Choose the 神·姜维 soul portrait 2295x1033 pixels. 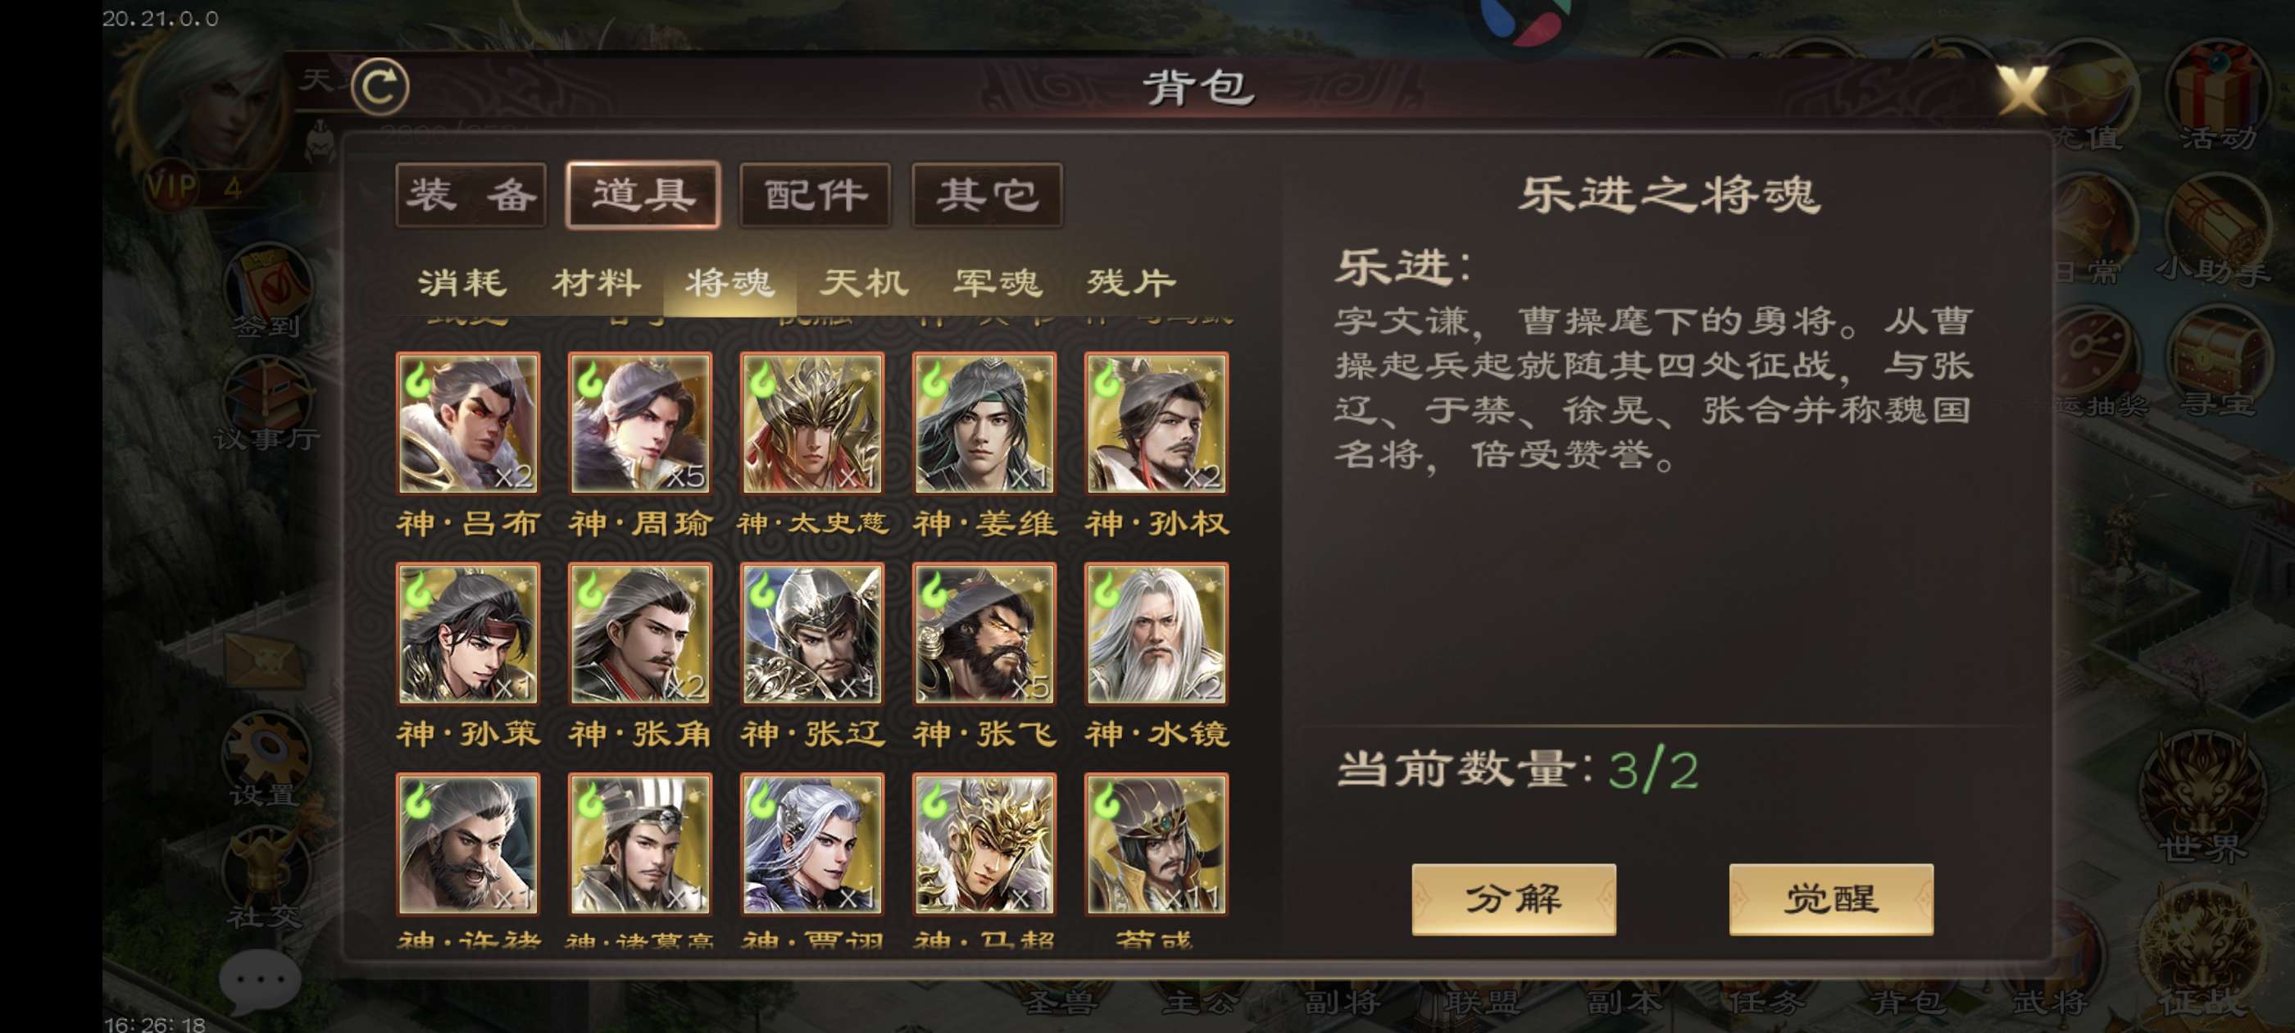pos(984,423)
